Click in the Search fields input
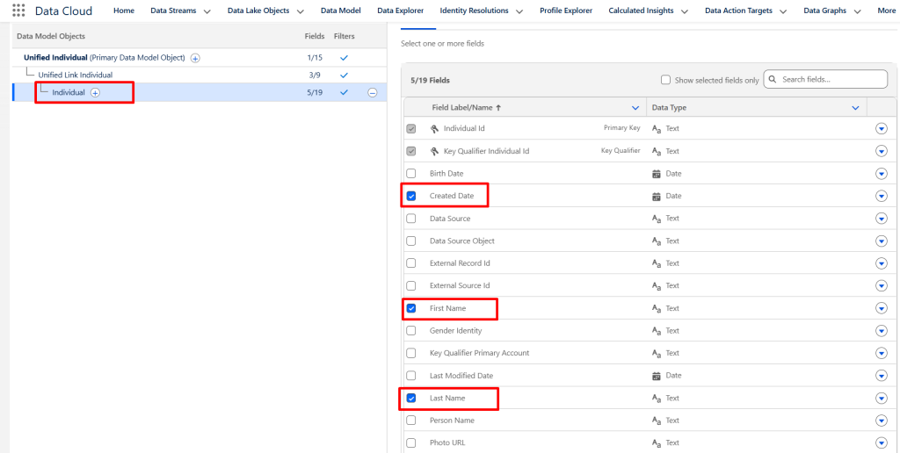Viewport: 900px width, 453px height. 825,79
